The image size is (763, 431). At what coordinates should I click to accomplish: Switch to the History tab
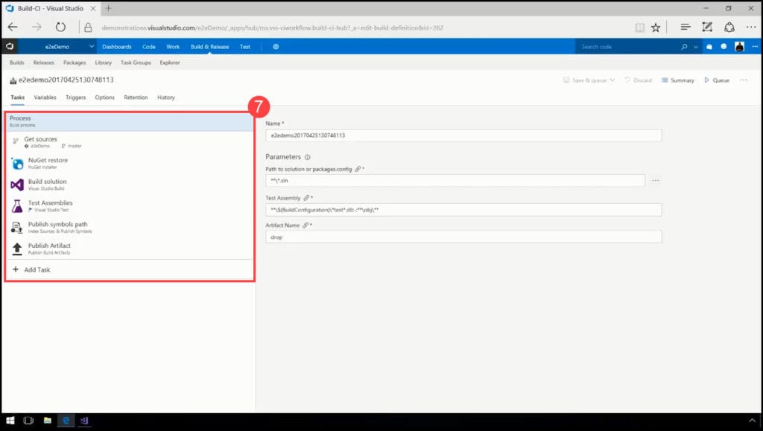(166, 98)
